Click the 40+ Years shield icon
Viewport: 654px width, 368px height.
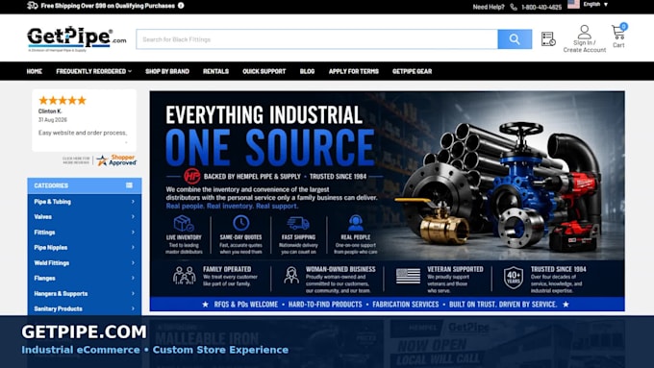pos(514,278)
